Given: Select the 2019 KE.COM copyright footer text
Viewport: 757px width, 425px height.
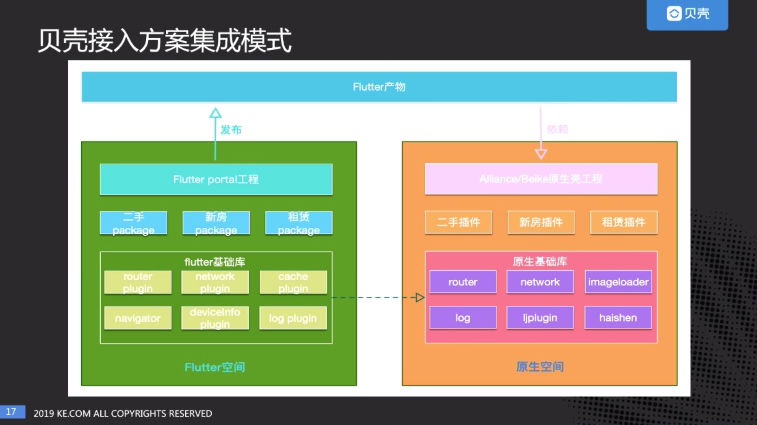Looking at the screenshot, I should tap(123, 413).
